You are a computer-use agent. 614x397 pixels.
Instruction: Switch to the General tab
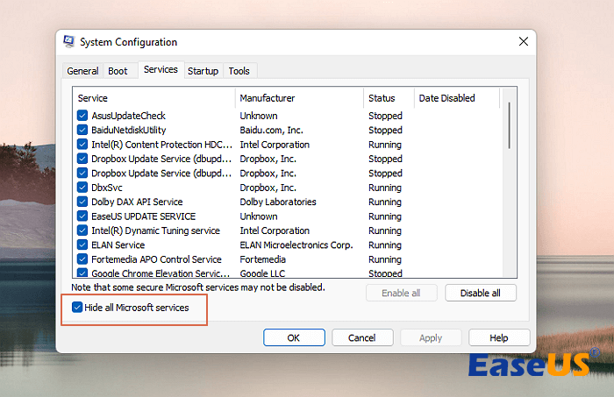[82, 71]
